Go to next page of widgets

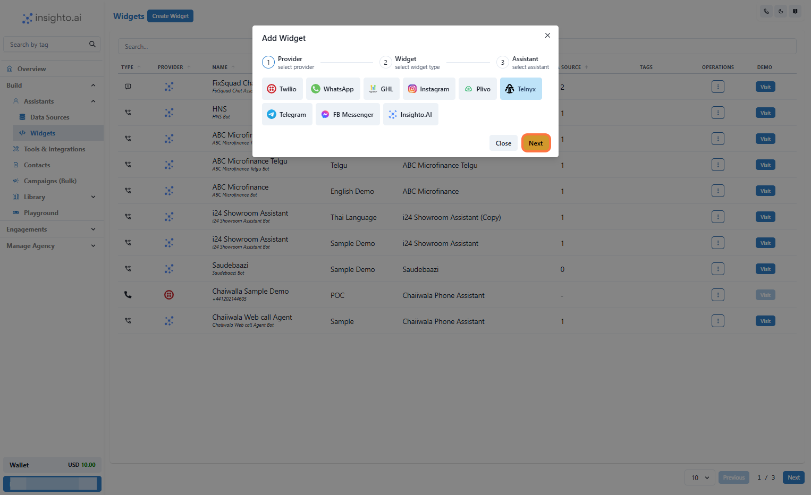(793, 477)
